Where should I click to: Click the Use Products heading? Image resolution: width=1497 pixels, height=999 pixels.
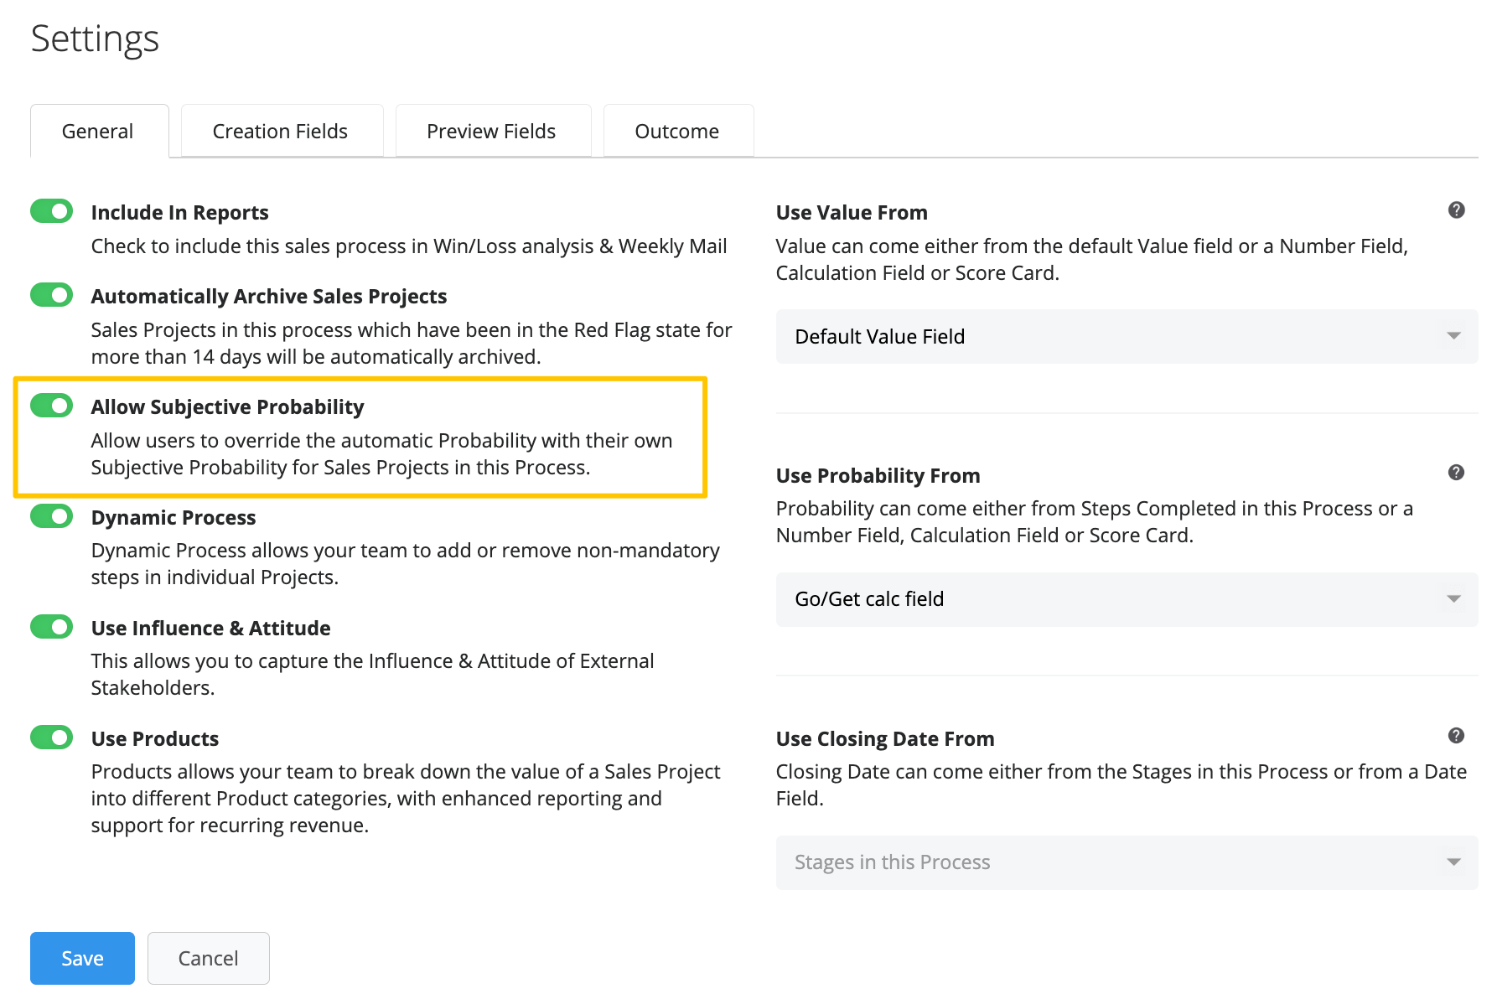(155, 738)
